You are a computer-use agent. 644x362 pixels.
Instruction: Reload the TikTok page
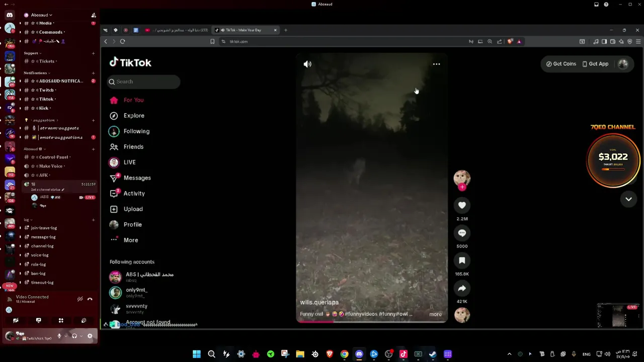(122, 41)
